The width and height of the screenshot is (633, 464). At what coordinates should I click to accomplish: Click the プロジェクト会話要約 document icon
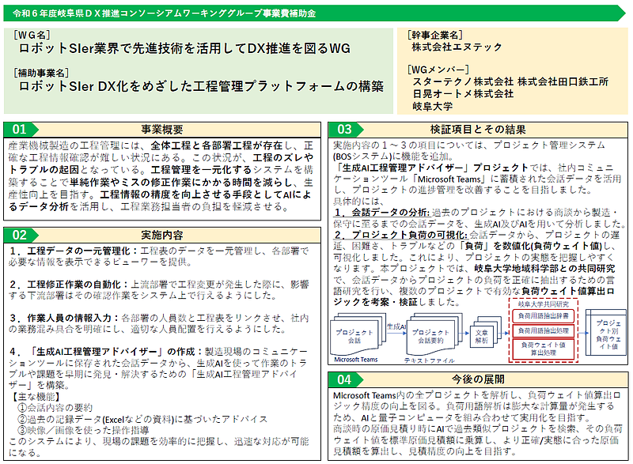click(x=432, y=335)
